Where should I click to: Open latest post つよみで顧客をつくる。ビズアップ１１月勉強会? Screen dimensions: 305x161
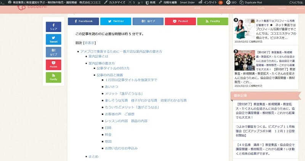click(265, 131)
